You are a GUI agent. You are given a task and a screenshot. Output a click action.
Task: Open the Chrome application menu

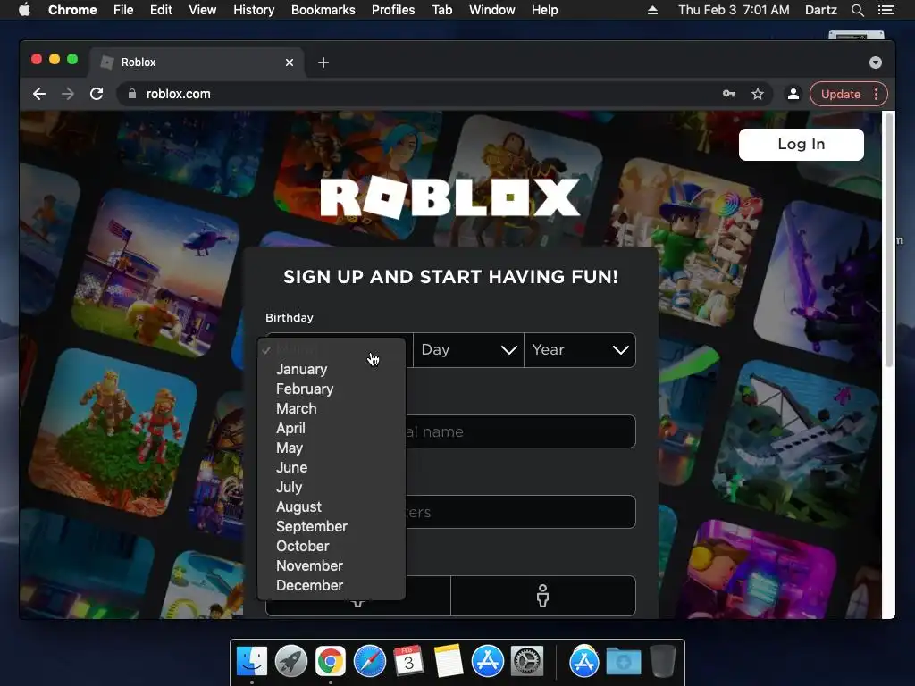[72, 10]
